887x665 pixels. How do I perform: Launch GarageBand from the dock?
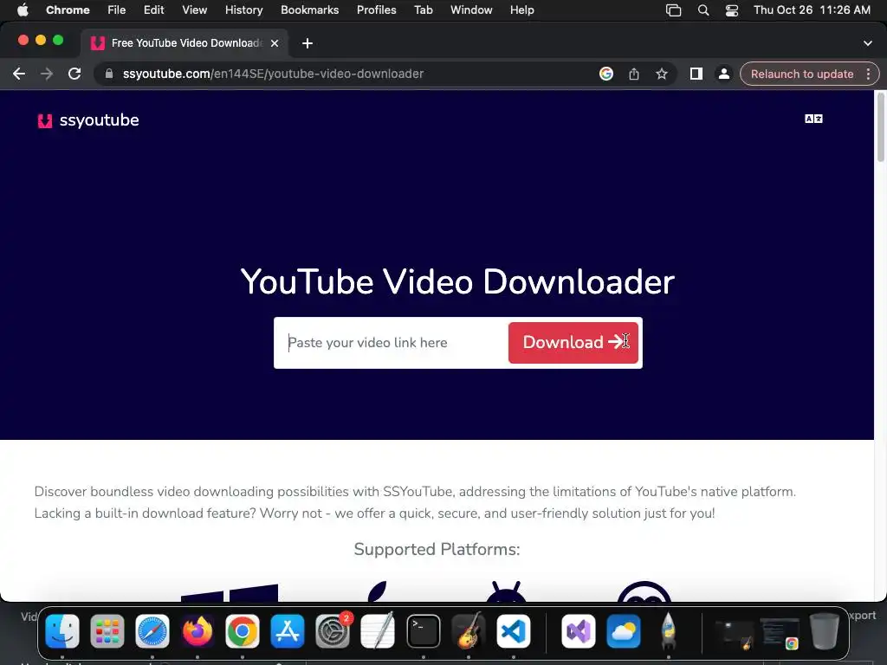coord(469,631)
